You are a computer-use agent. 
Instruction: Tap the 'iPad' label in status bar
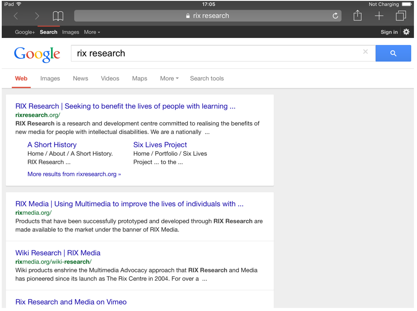coord(9,4)
